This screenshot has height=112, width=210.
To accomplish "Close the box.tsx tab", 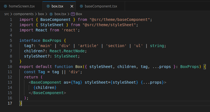I will point(72,6).
